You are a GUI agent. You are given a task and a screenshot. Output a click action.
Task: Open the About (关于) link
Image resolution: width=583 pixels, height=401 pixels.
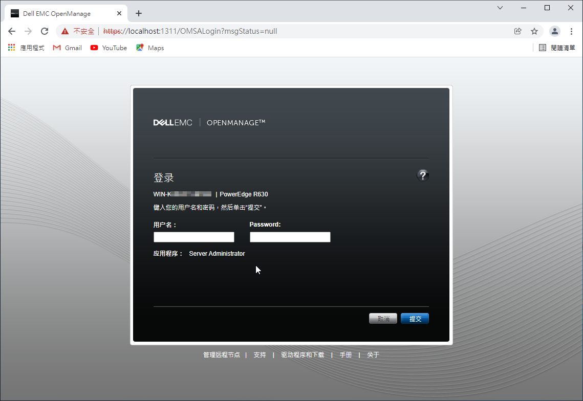point(373,355)
